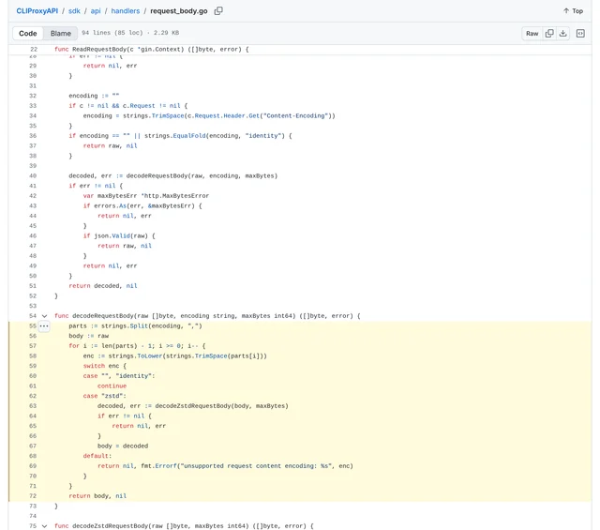Open symbols panel icon
The width and height of the screenshot is (600, 530).
[580, 34]
